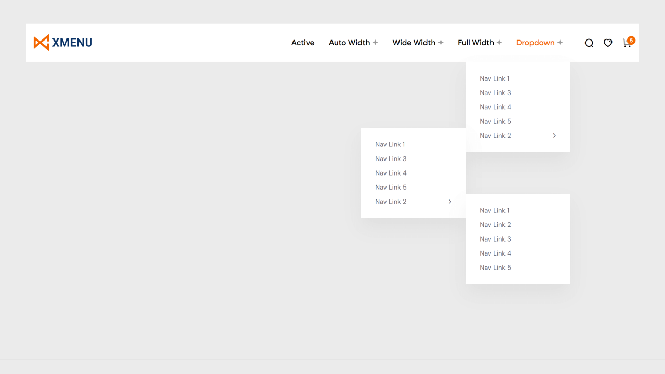The width and height of the screenshot is (665, 374).
Task: Open Nav Link 4 in middle panel
Action: [x=391, y=172]
